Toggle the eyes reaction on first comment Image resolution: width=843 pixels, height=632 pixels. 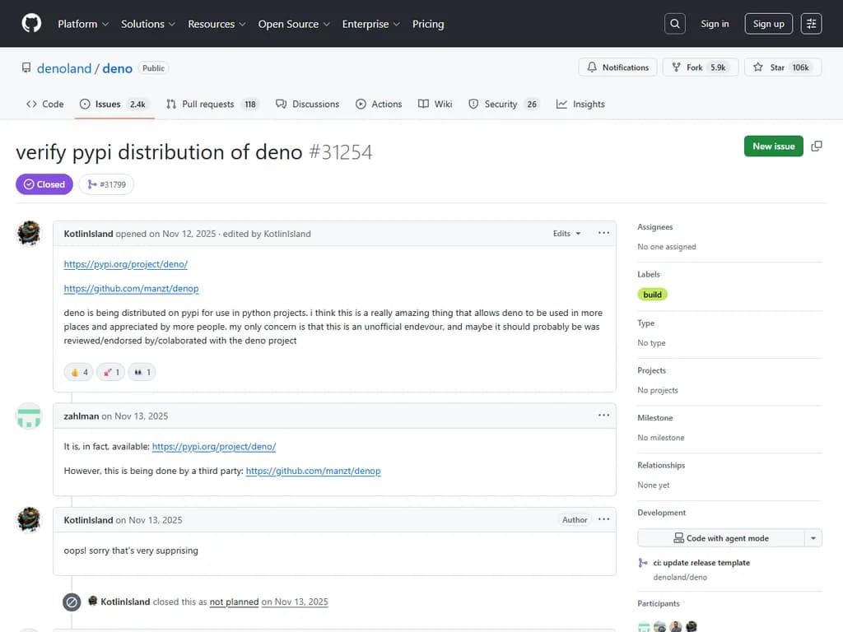tap(142, 372)
